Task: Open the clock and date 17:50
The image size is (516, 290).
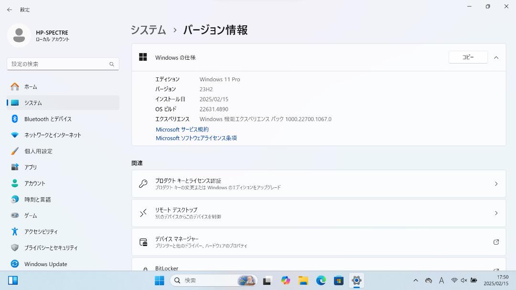Action: pyautogui.click(x=496, y=280)
